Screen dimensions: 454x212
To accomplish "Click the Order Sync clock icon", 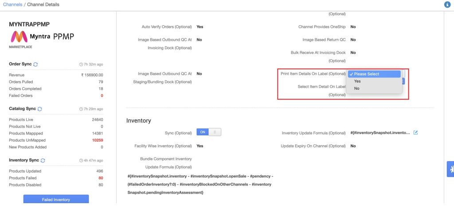I will pos(81,65).
